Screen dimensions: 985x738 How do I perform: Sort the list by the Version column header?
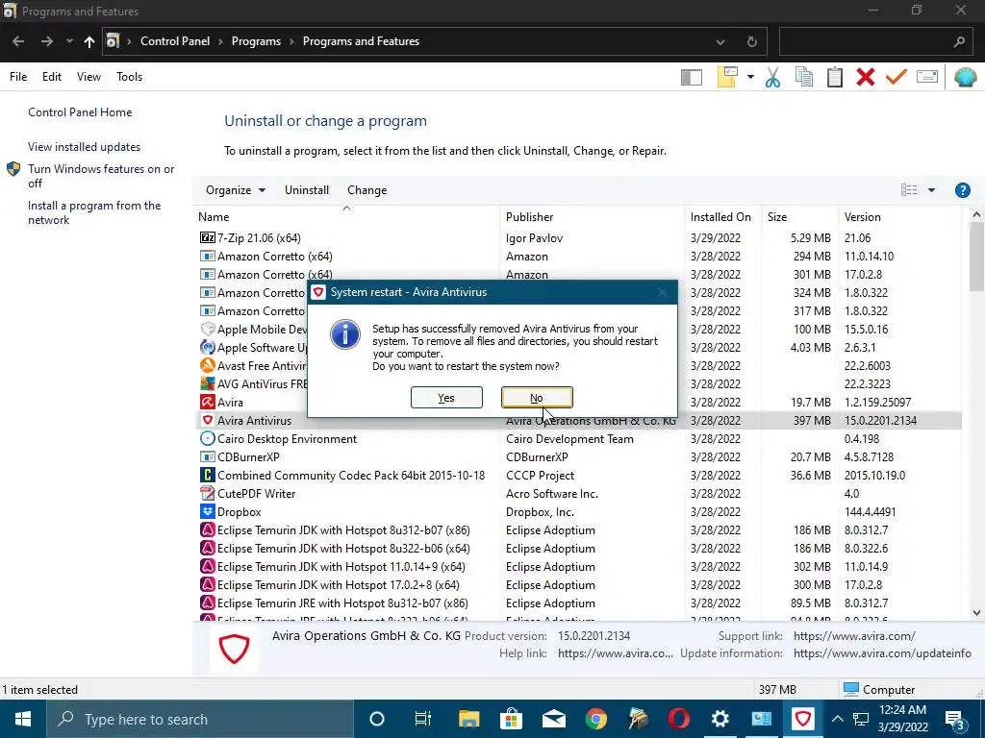[899, 217]
